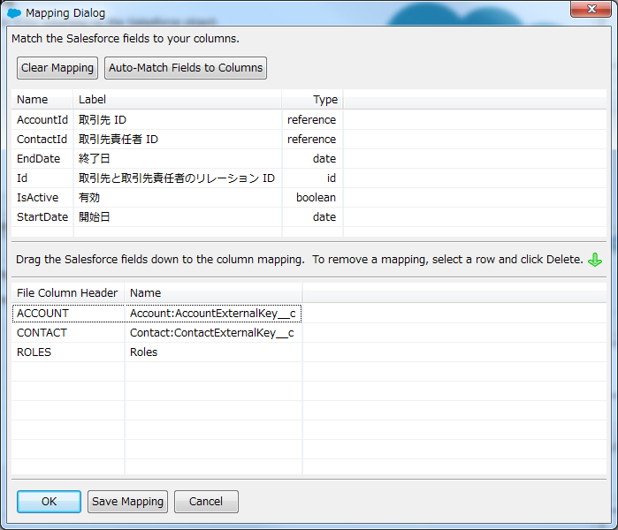The height and width of the screenshot is (530, 618).
Task: Click the Roles mapped name cell
Action: 213,352
